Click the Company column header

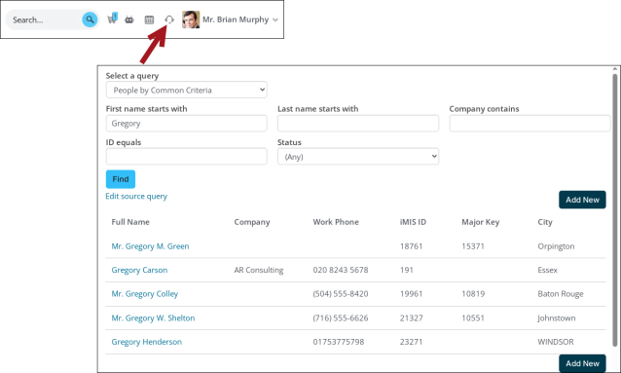click(252, 222)
